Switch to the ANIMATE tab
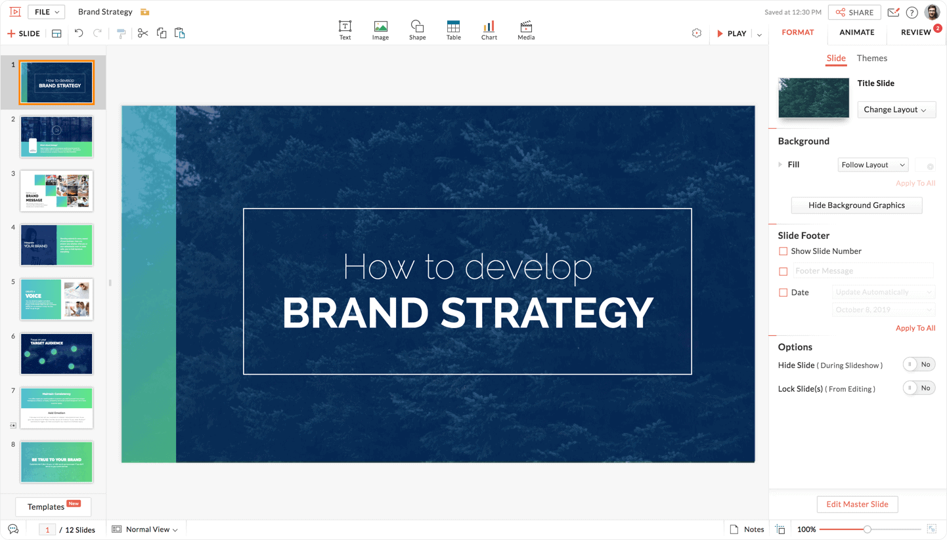 click(x=856, y=31)
